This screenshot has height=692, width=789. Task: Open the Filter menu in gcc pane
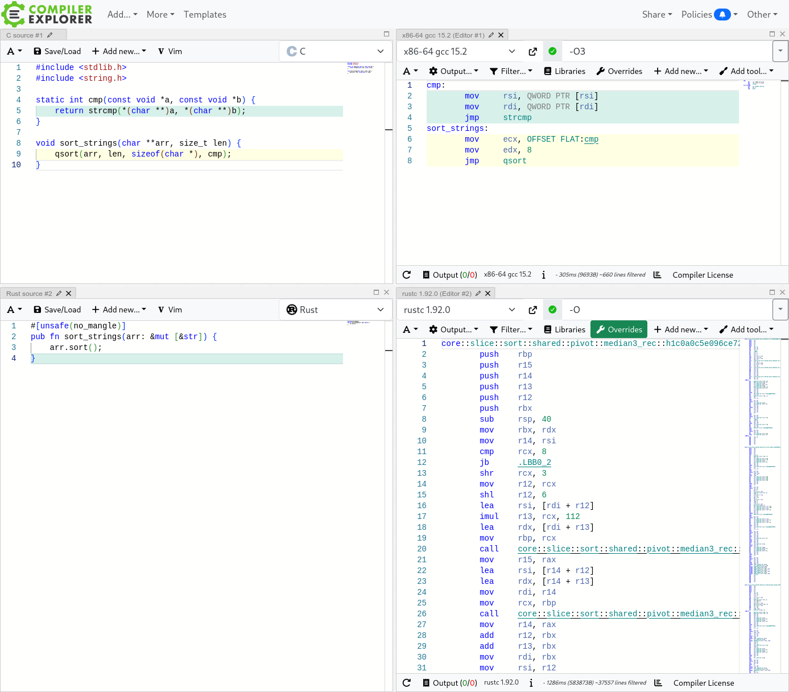(x=511, y=71)
